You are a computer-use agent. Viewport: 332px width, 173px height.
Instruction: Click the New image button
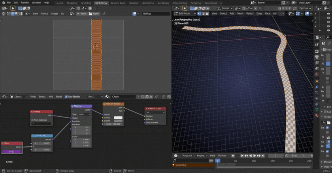click(82, 13)
